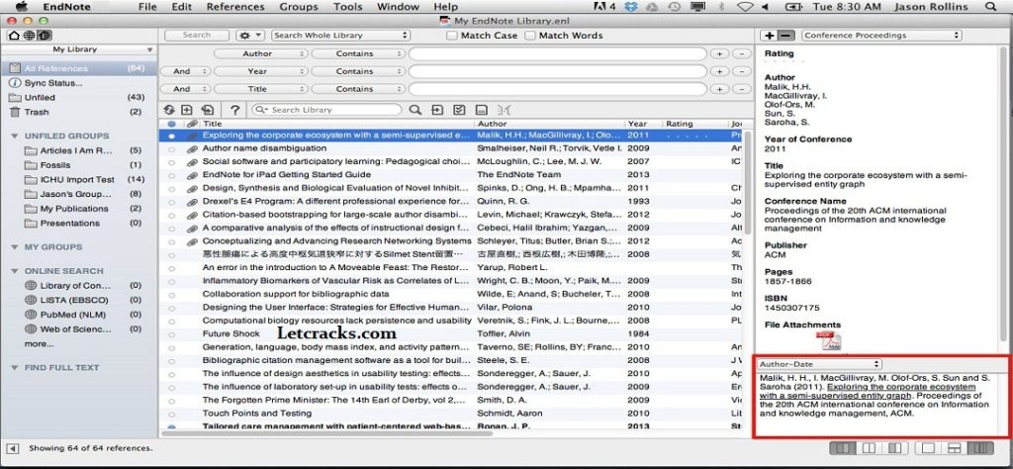Click the Find Full Text toolbar icon
This screenshot has height=469, width=1013.
(208, 110)
